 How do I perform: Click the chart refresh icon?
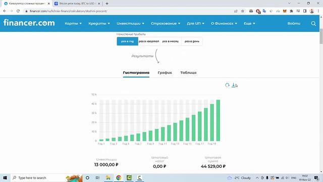pyautogui.click(x=227, y=85)
